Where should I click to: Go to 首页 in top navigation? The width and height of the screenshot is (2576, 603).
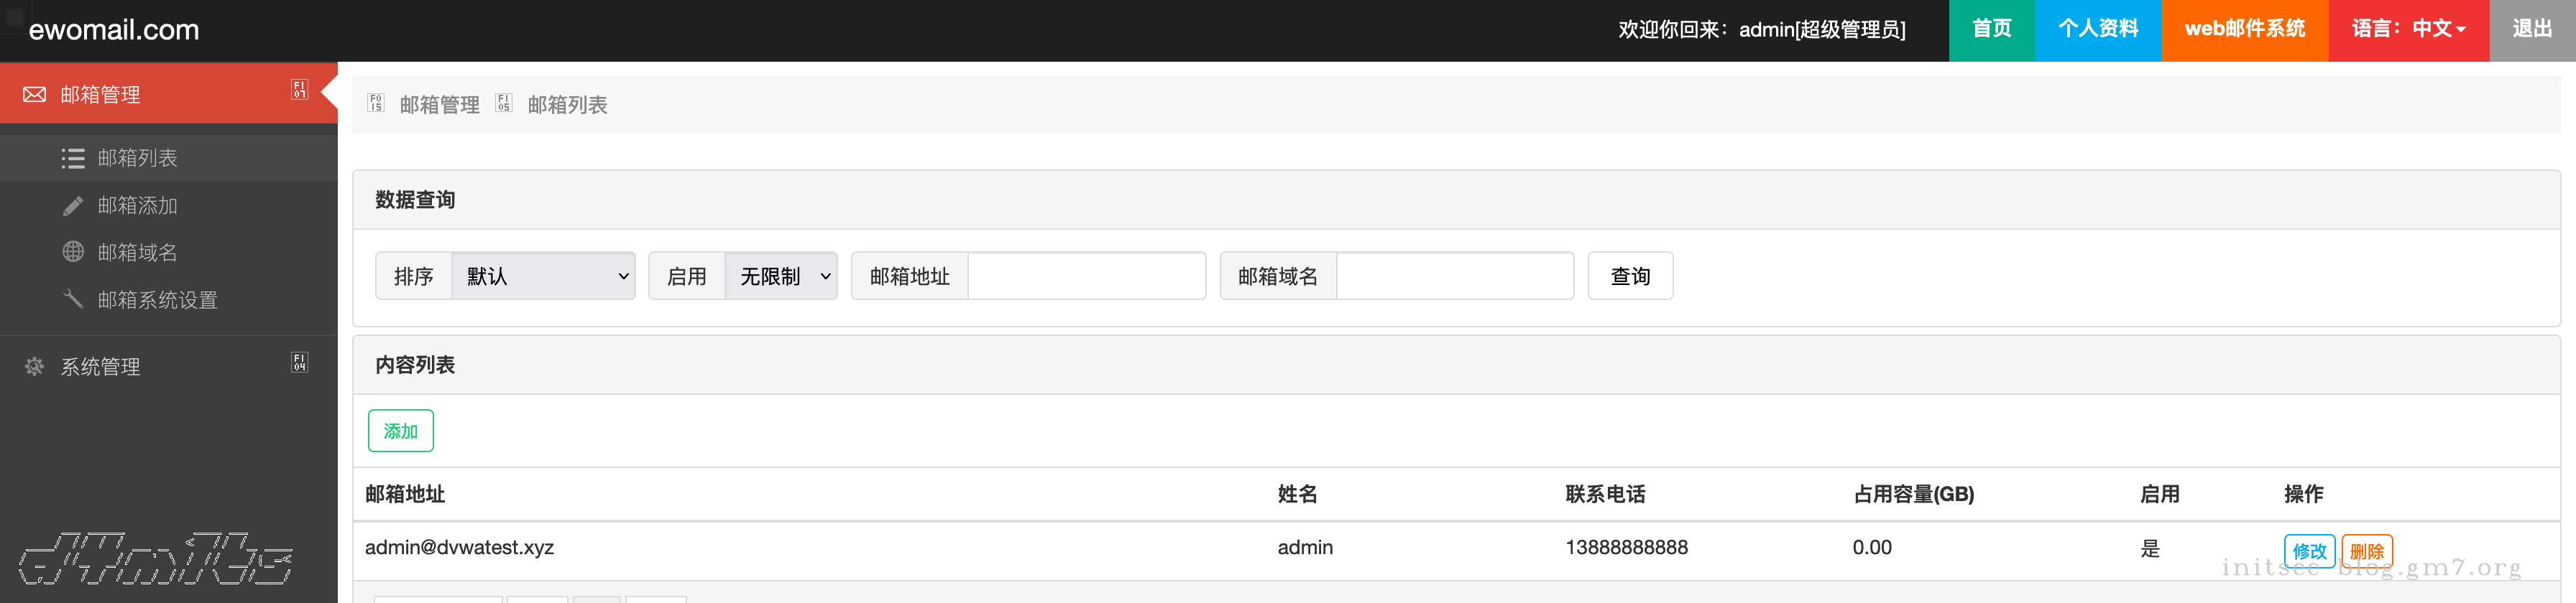click(1991, 30)
